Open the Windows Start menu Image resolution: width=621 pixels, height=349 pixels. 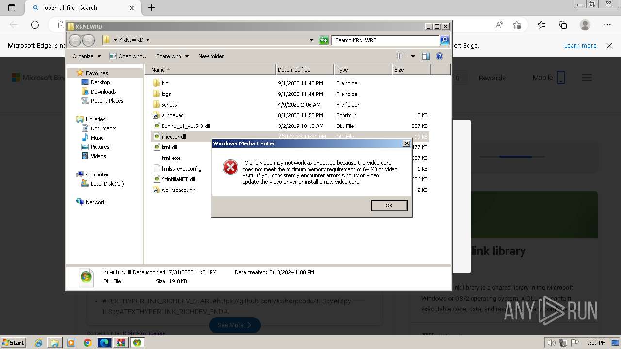coord(13,342)
